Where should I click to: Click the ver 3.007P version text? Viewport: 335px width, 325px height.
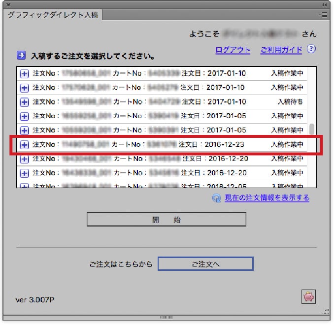[x=35, y=299]
